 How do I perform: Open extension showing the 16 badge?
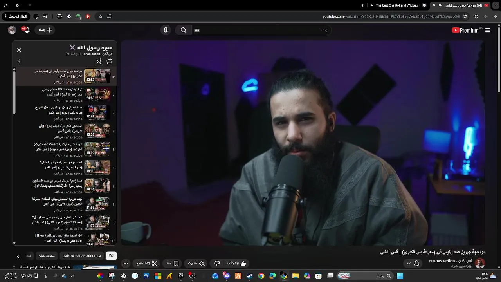(x=79, y=17)
